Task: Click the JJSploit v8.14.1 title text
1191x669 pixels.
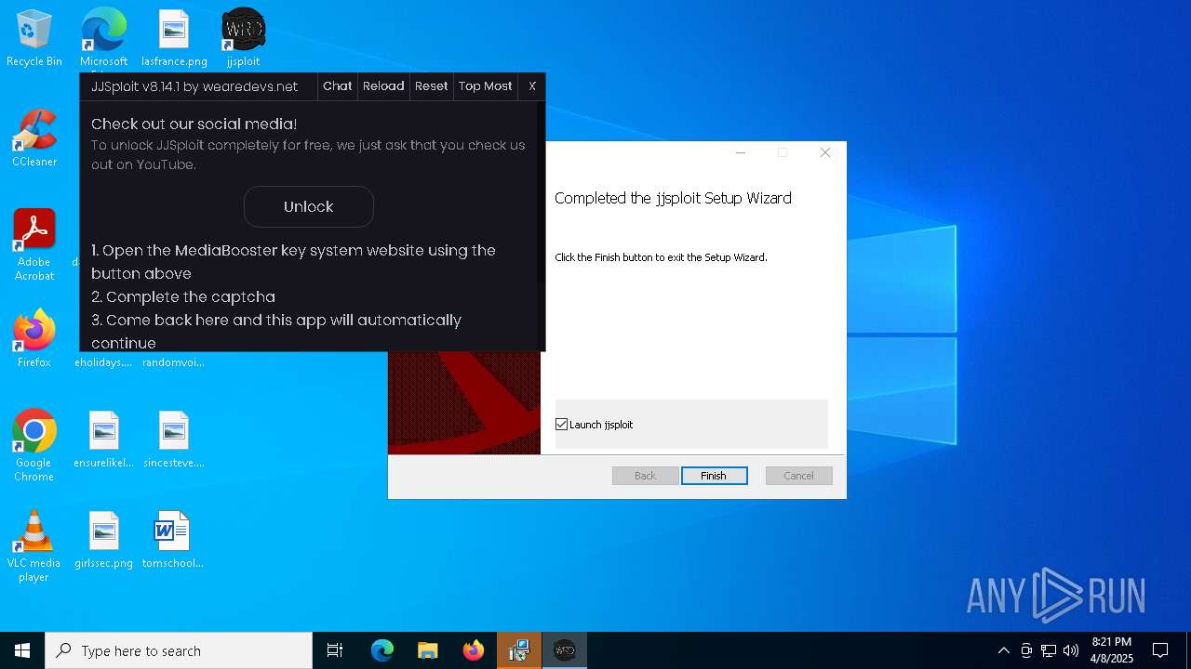Action: coord(194,86)
